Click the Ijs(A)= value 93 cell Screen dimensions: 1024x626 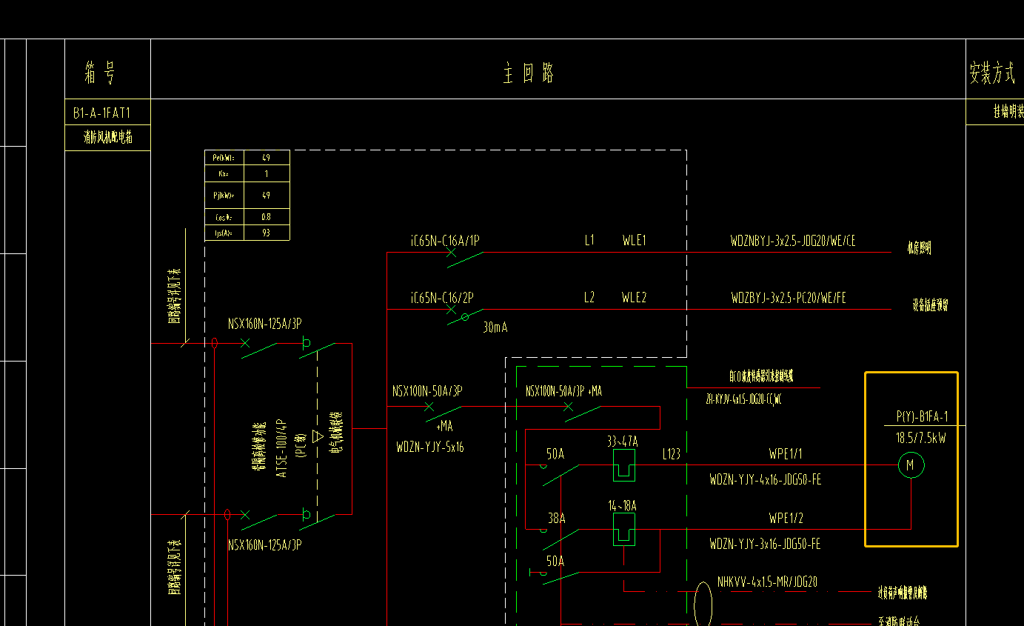click(x=266, y=233)
